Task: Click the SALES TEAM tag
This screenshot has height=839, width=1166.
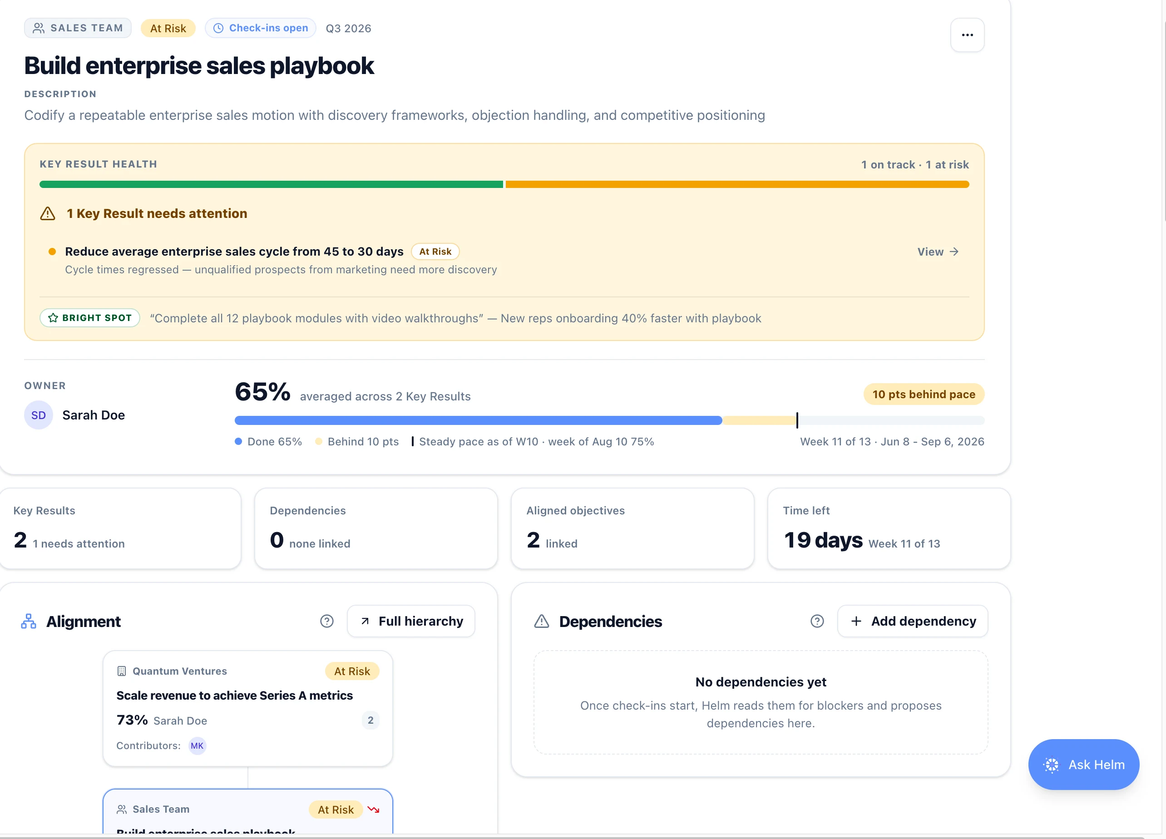Action: click(78, 28)
